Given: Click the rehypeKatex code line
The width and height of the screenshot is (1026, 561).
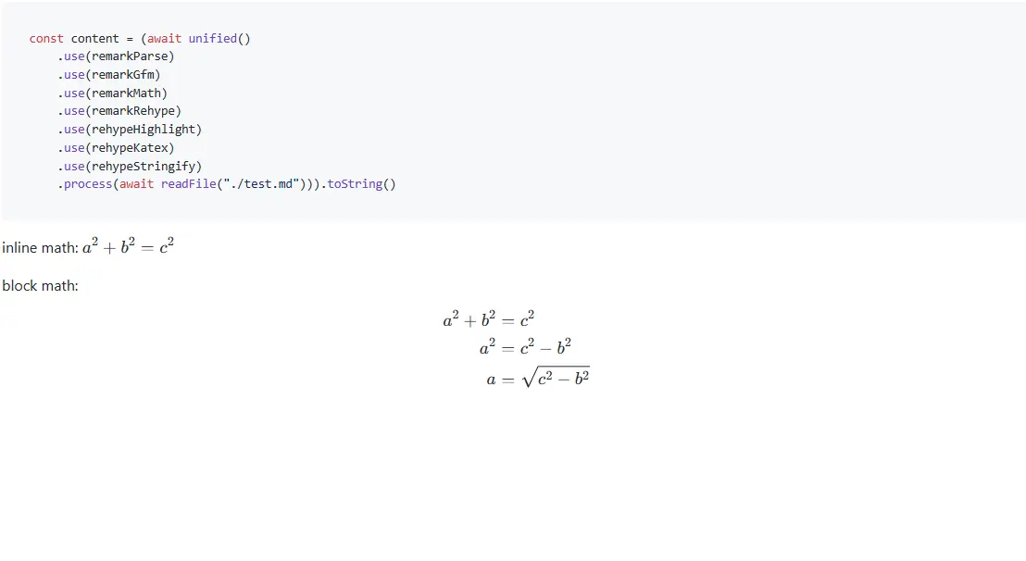Looking at the screenshot, I should 116,147.
